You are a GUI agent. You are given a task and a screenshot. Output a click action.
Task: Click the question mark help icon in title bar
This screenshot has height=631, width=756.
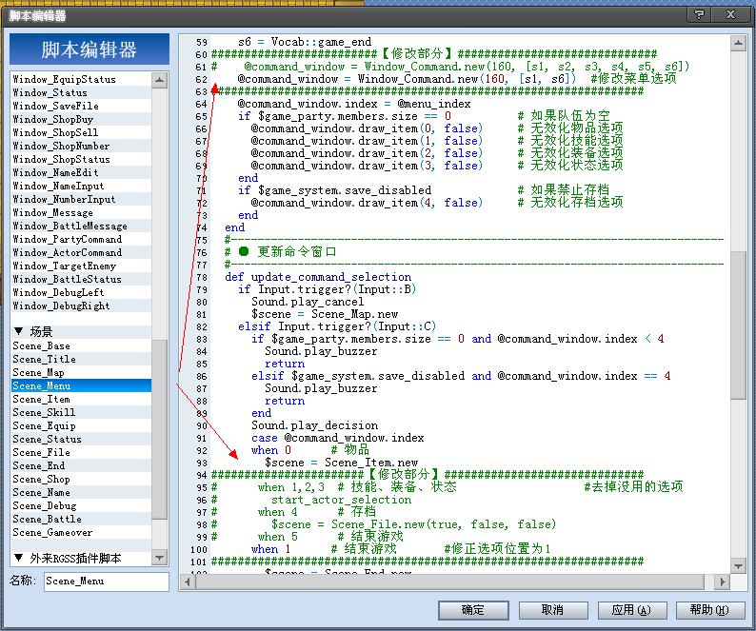pyautogui.click(x=700, y=15)
